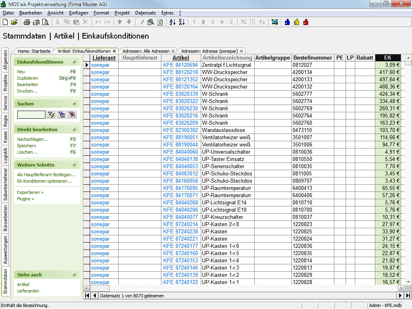This screenshot has height=309, width=412.
Task: Collapse the Einkaufskonditionen panel
Action: tap(74, 62)
